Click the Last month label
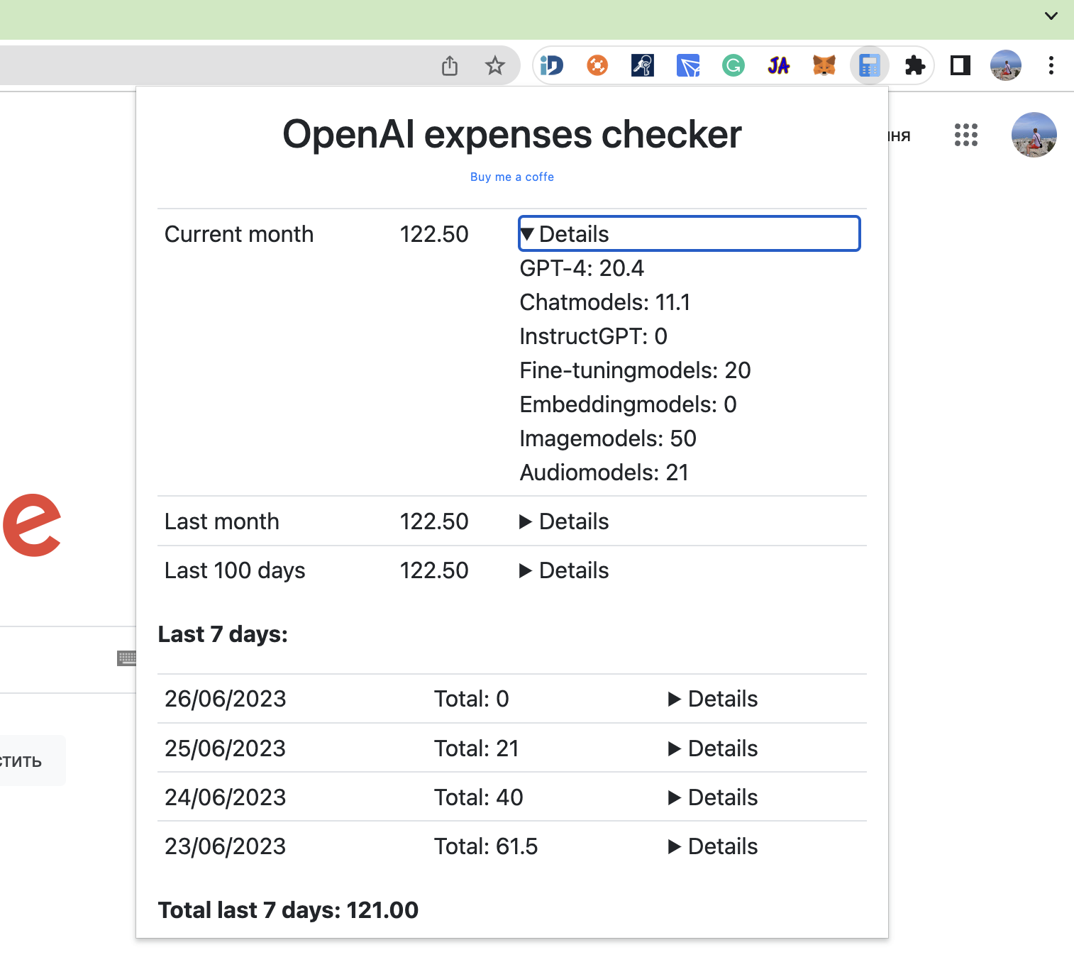Image resolution: width=1074 pixels, height=962 pixels. pos(222,521)
